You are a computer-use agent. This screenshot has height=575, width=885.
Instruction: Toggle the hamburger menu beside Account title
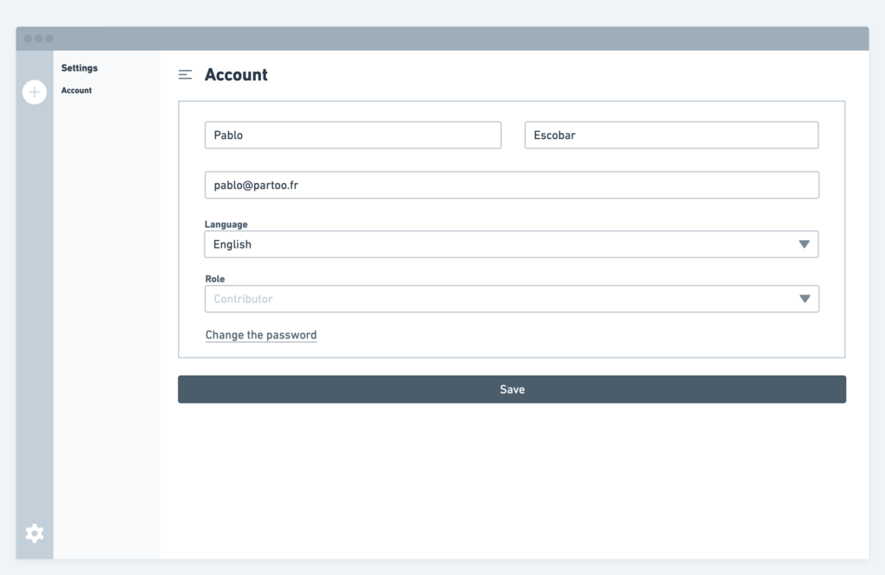coord(185,75)
